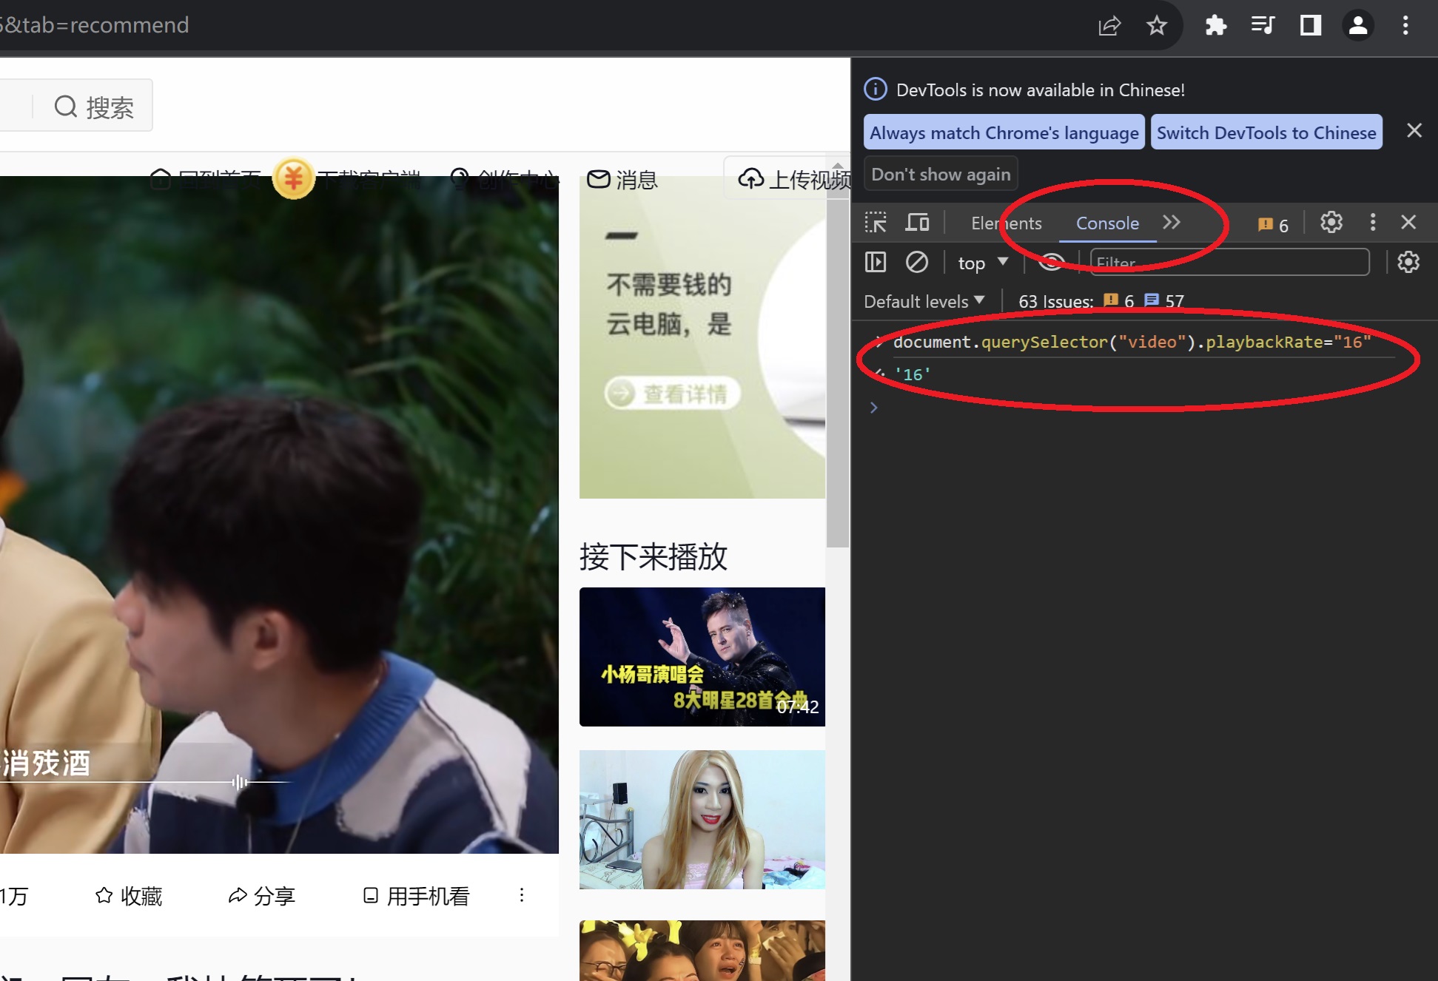Expand more DevTools tabs chevron

(1172, 223)
